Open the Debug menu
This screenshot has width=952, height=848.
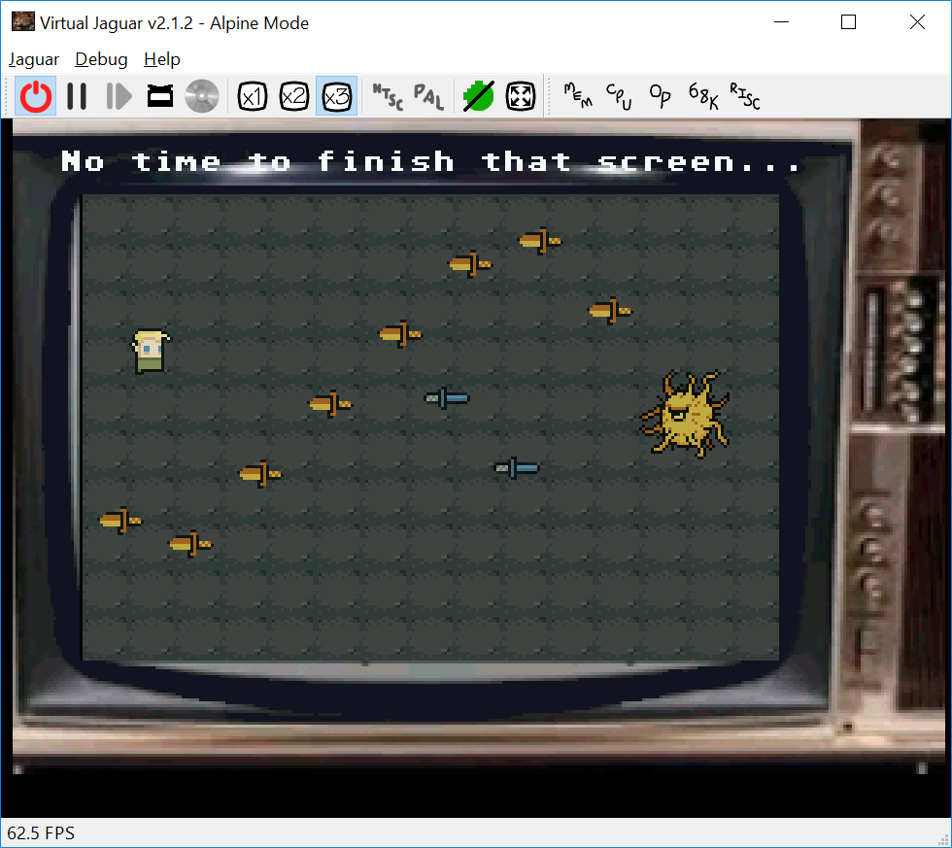[101, 59]
